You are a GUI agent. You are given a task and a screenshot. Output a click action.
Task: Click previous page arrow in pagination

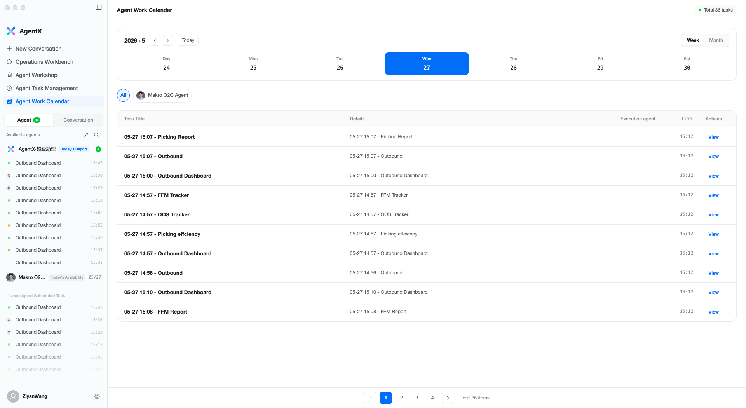pyautogui.click(x=370, y=398)
